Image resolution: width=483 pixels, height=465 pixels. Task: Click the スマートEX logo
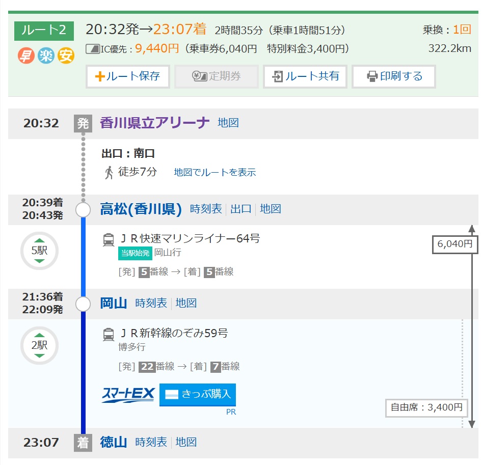point(128,395)
